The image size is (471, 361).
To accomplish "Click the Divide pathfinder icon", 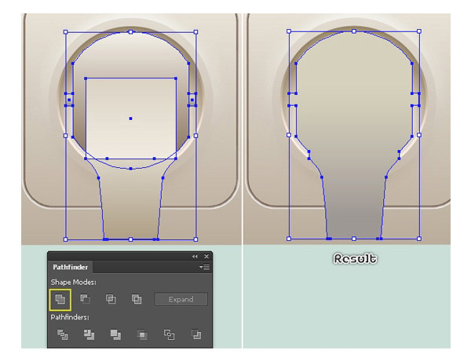I will pyautogui.click(x=63, y=334).
